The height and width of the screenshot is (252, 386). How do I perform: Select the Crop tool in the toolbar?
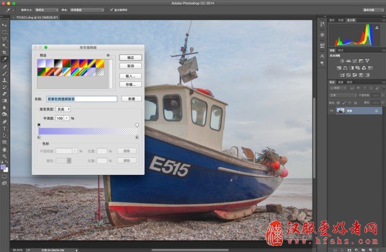[x=5, y=52]
